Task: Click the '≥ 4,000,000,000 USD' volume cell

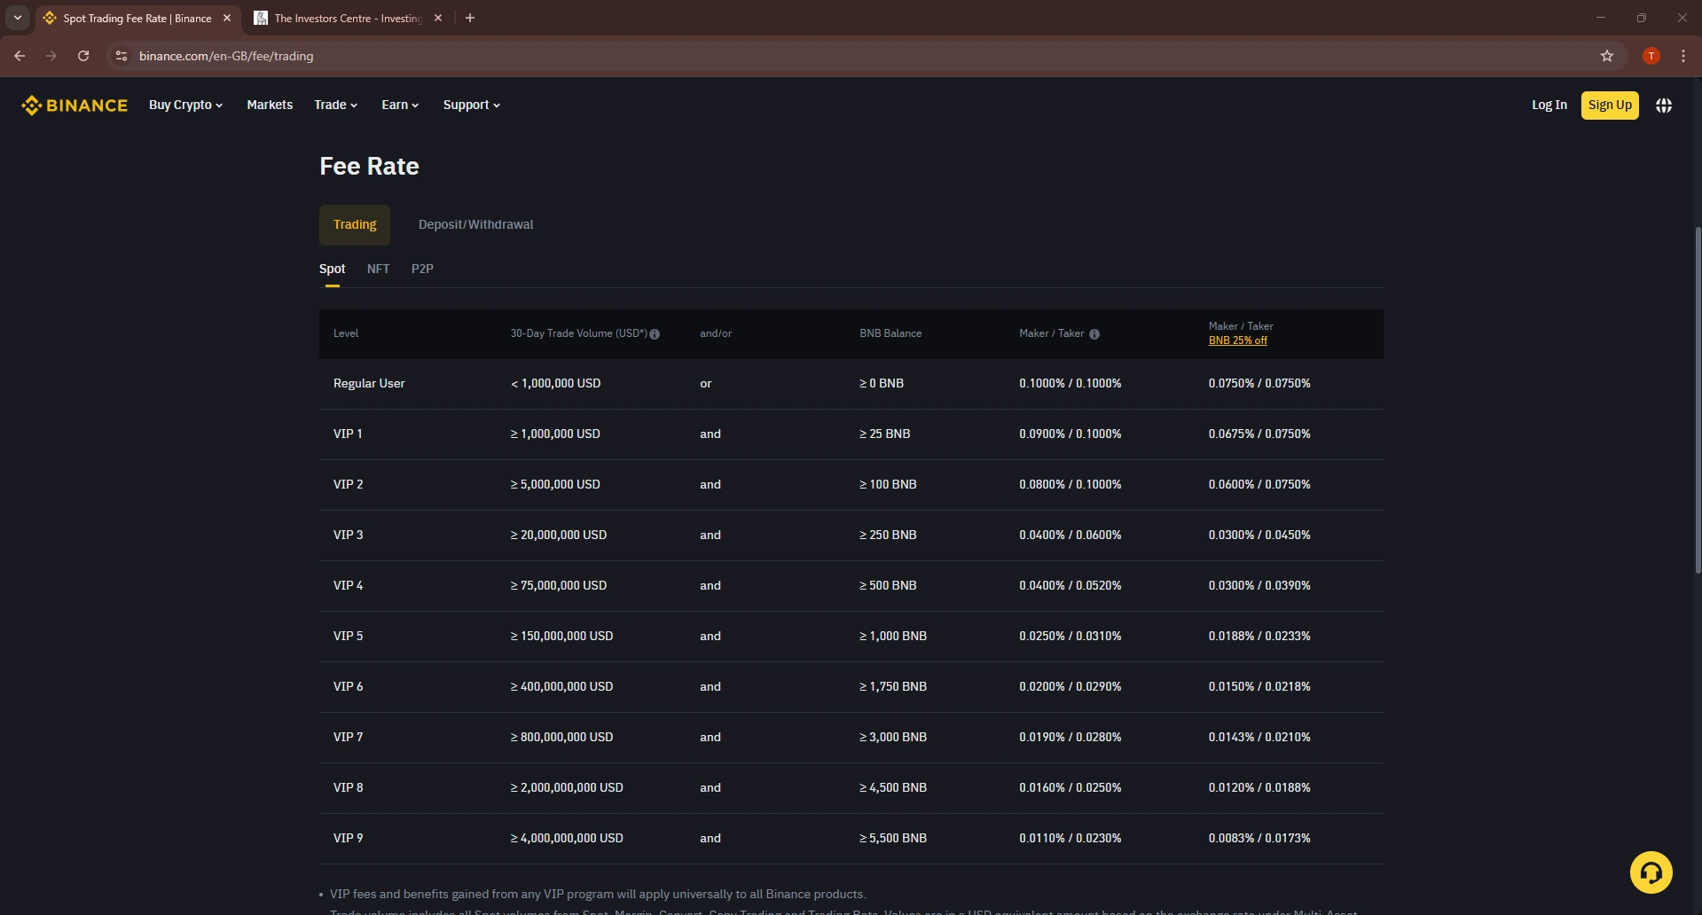Action: tap(567, 839)
